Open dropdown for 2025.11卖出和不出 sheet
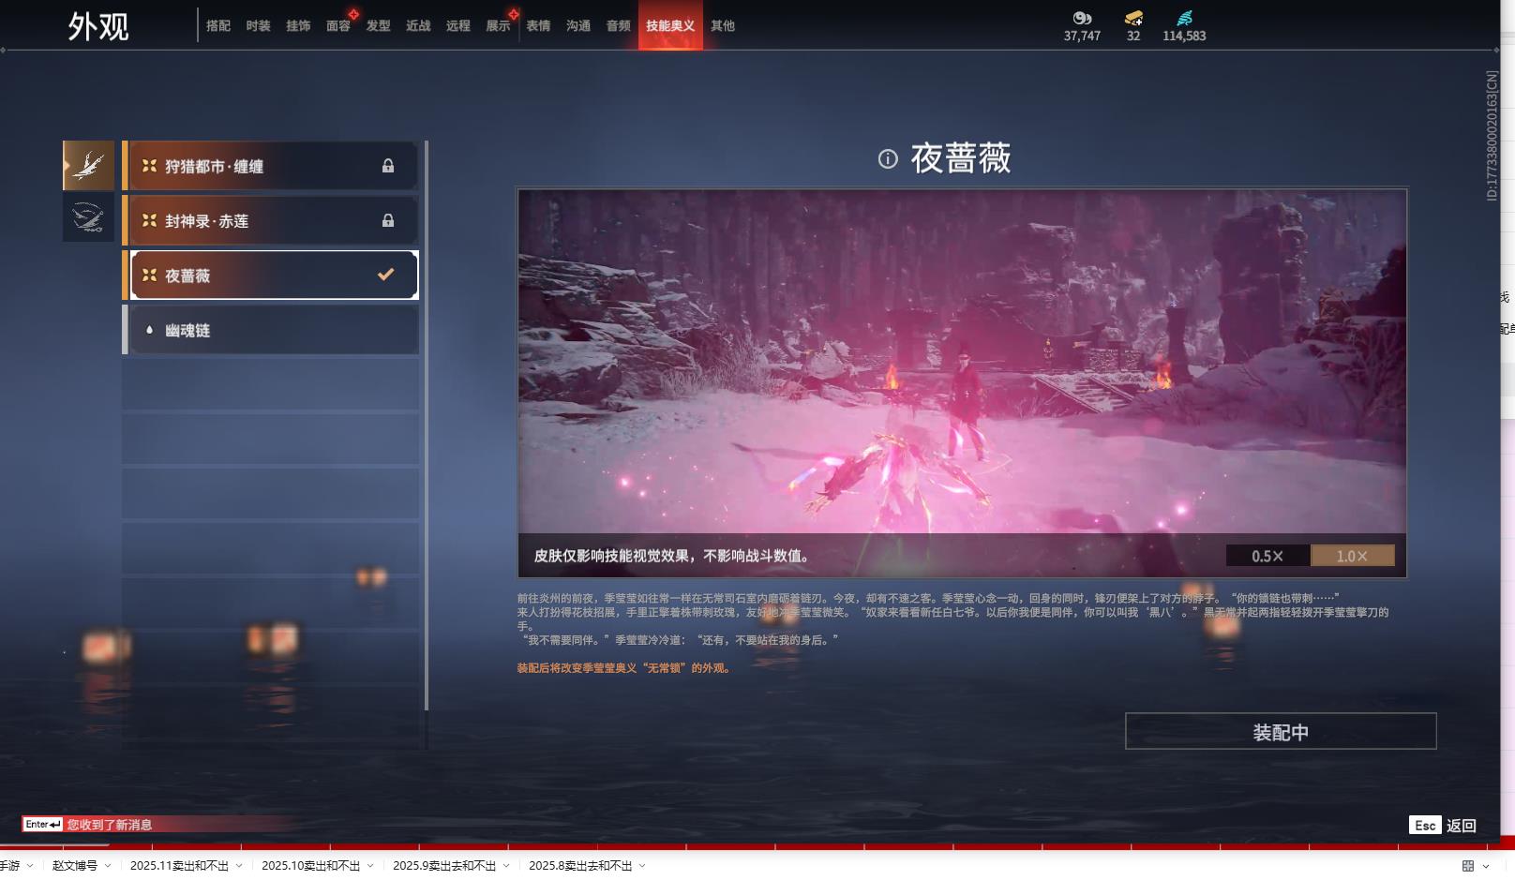 coord(239,866)
